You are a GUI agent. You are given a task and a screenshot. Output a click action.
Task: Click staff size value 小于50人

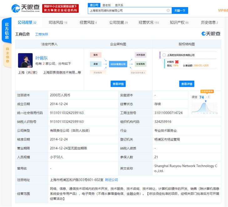tap(57, 157)
